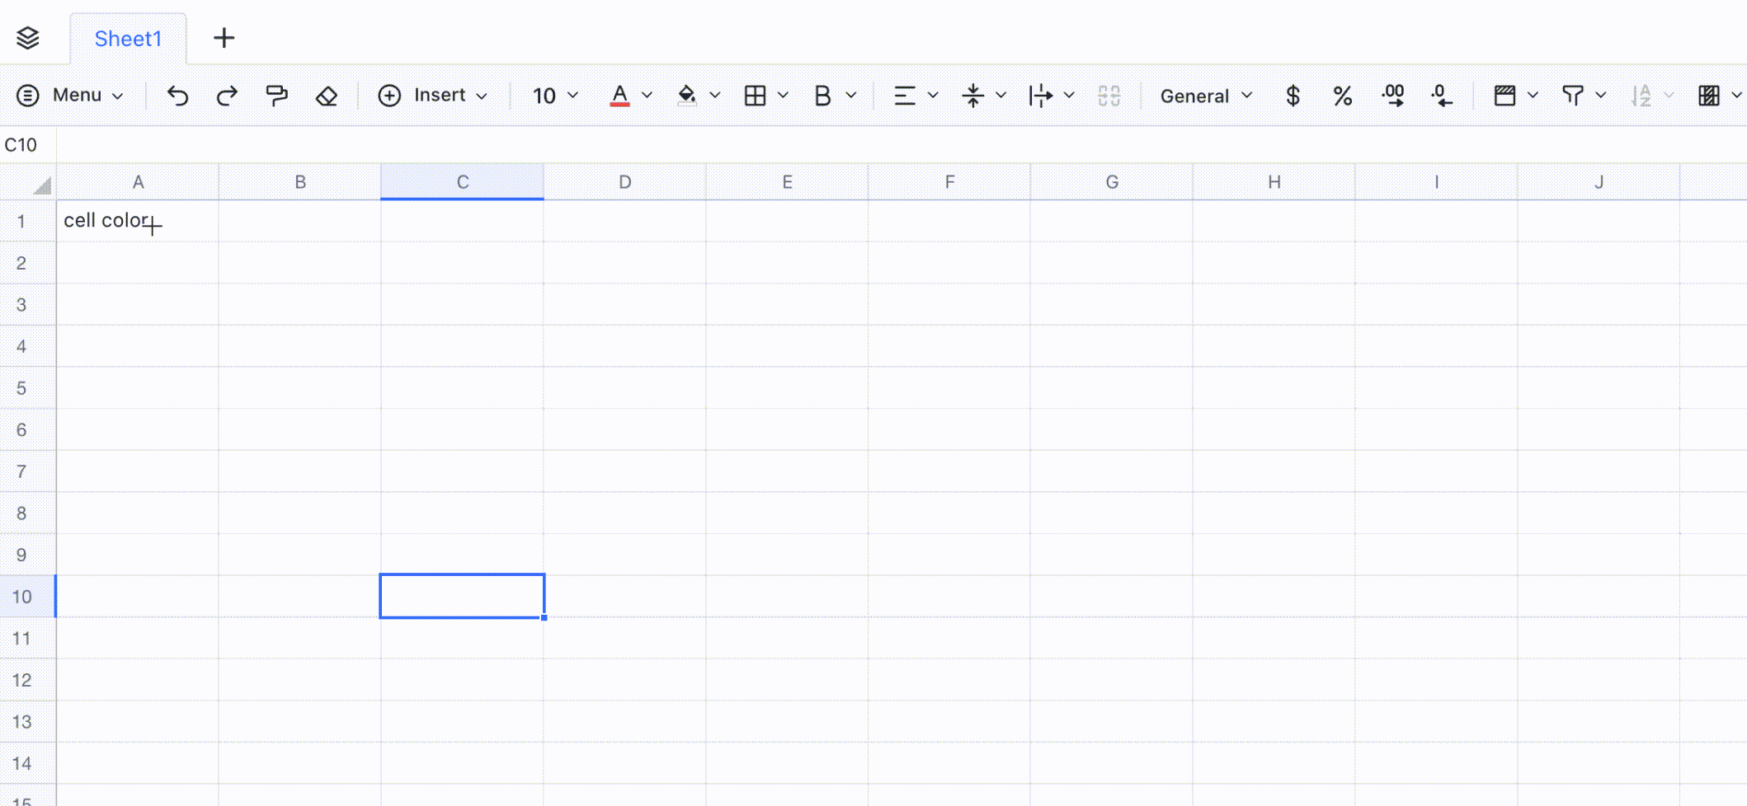This screenshot has height=806, width=1747.
Task: Switch to the Sheet1 tab
Action: click(x=128, y=38)
